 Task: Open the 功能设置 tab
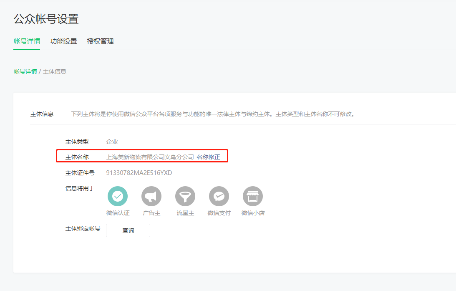[63, 41]
